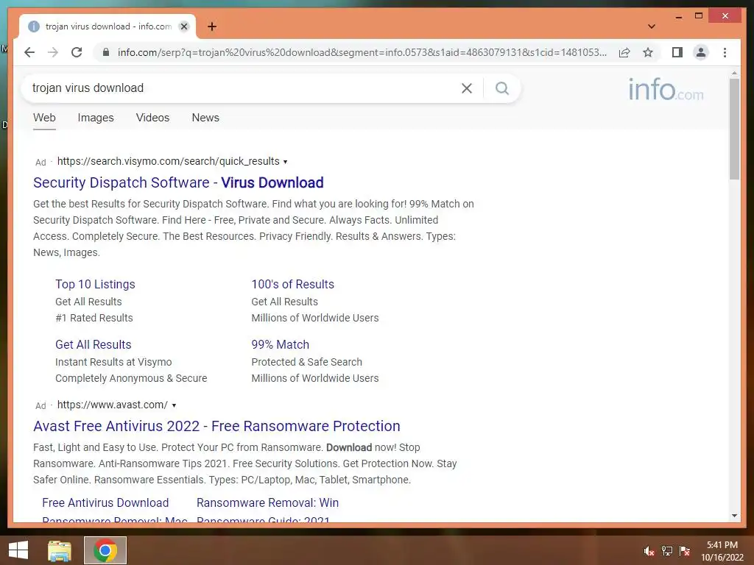Viewport: 754px width, 565px height.
Task: Focus the info.com search input field
Action: [241, 88]
